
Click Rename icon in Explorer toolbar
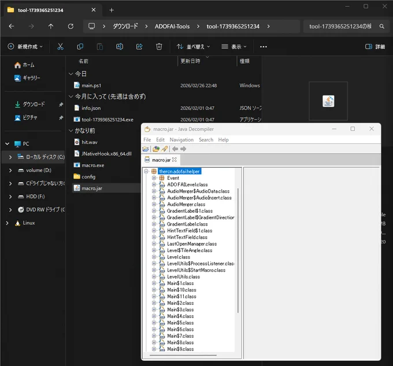(x=120, y=47)
